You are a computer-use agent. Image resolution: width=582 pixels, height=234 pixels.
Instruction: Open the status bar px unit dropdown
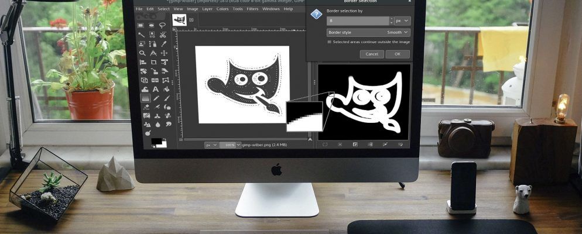pos(211,145)
